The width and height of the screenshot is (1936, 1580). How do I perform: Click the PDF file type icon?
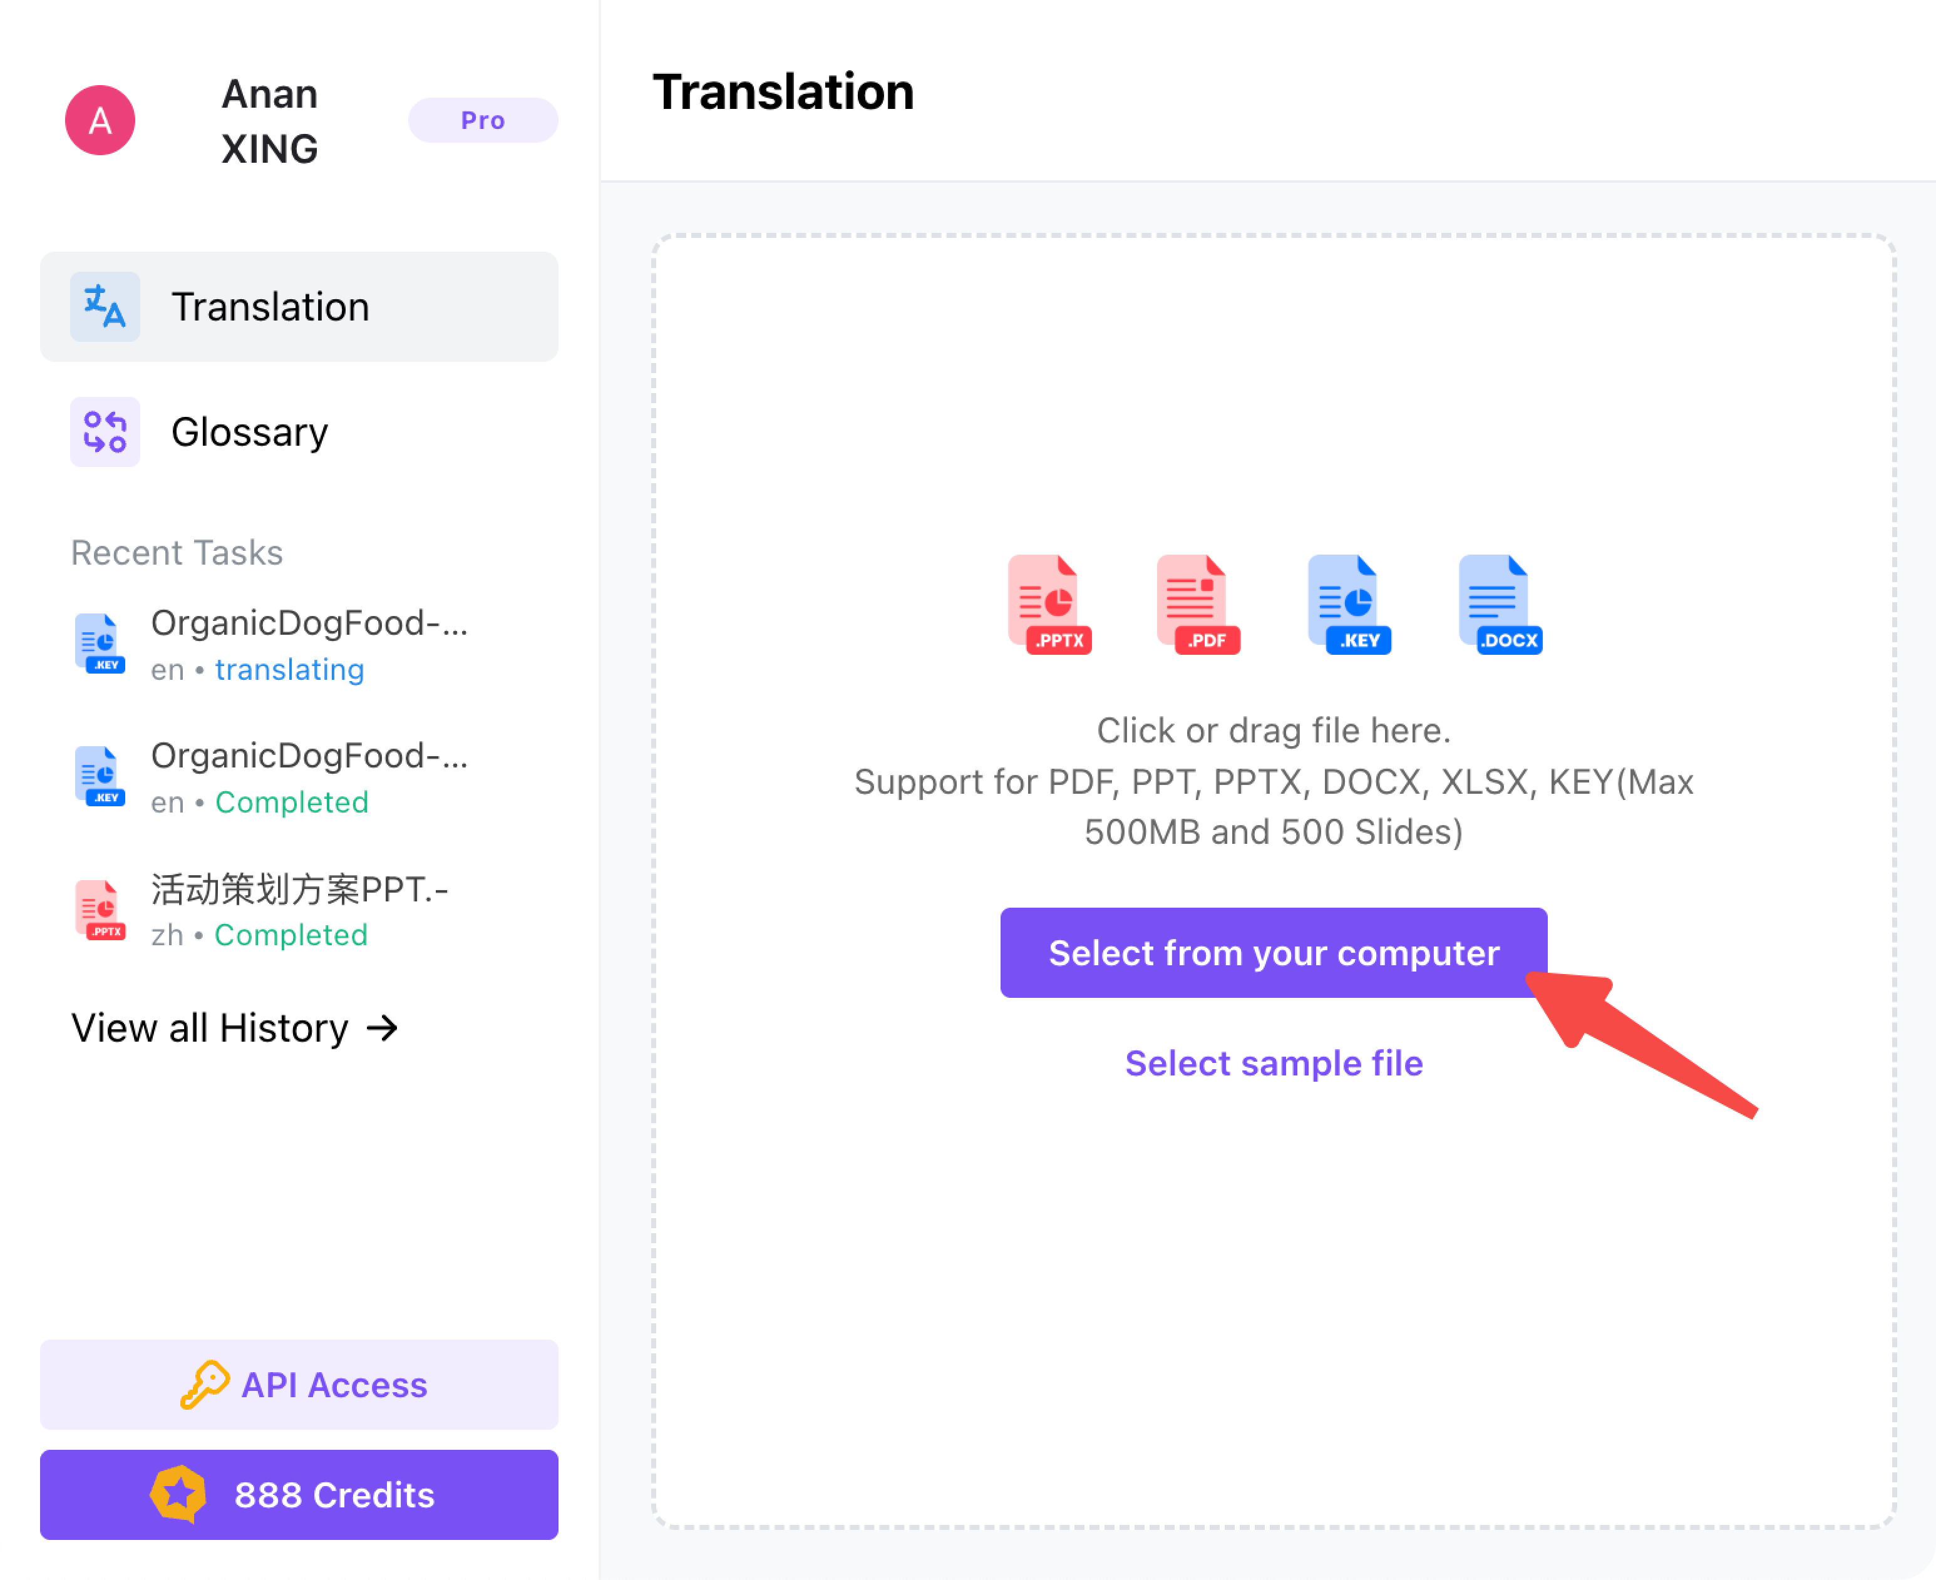tap(1197, 604)
